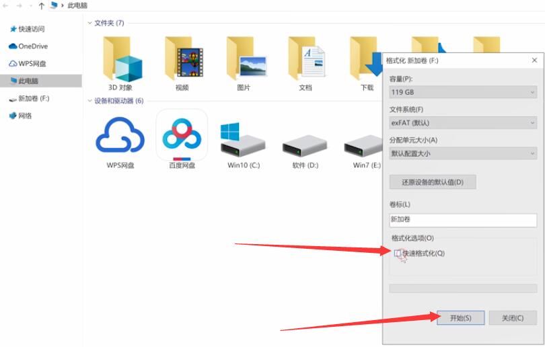Open the 视频 folder
Image resolution: width=545 pixels, height=347 pixels.
[183, 63]
